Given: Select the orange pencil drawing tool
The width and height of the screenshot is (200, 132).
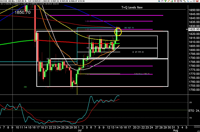Looking at the screenshot, I should (x=169, y=1).
